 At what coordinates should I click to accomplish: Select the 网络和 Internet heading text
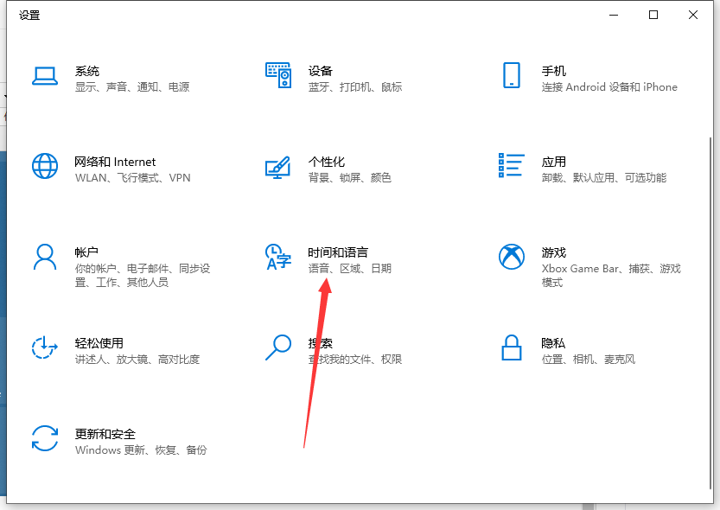point(115,162)
